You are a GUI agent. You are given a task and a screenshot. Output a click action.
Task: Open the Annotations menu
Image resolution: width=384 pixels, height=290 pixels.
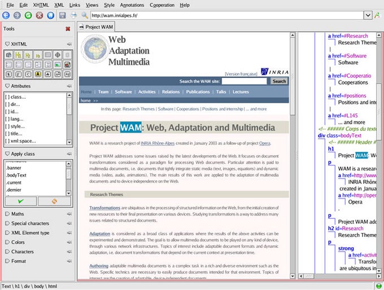coord(132,5)
